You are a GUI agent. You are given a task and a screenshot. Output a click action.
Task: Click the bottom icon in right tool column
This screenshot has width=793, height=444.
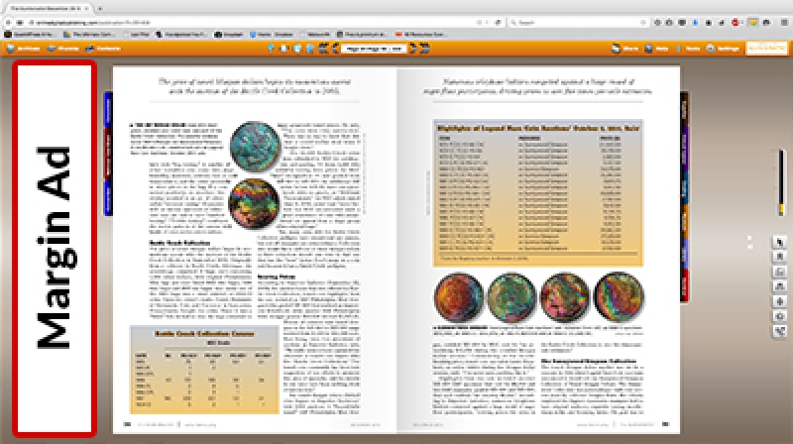click(779, 332)
